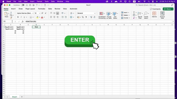Image resolution: width=177 pixels, height=99 pixels.
Task: Open Format as Table gallery
Action: [109, 15]
